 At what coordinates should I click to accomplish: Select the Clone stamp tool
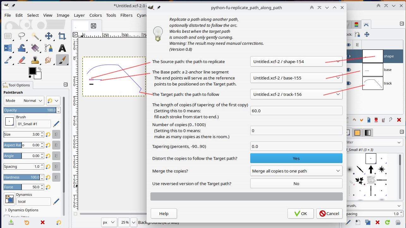point(35,60)
